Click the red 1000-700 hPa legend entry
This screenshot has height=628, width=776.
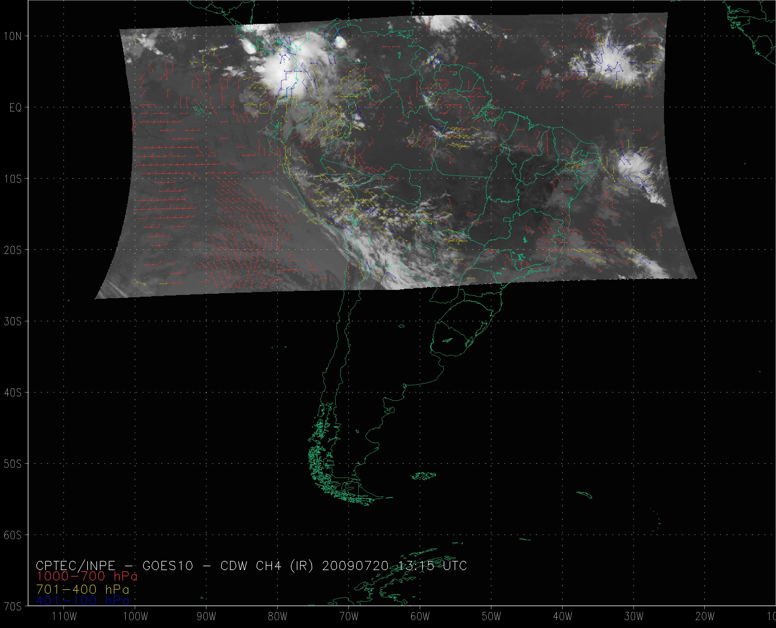pyautogui.click(x=86, y=576)
